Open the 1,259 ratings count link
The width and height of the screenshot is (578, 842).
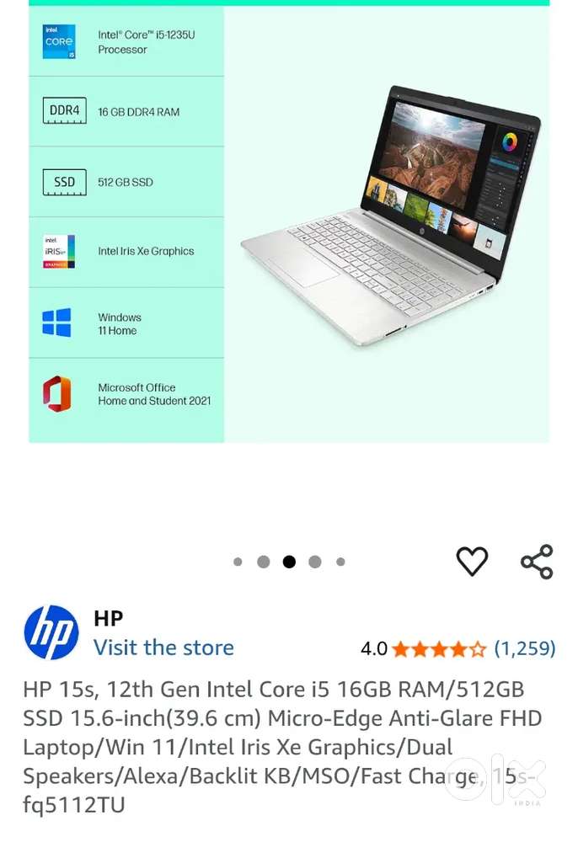pyautogui.click(x=524, y=648)
